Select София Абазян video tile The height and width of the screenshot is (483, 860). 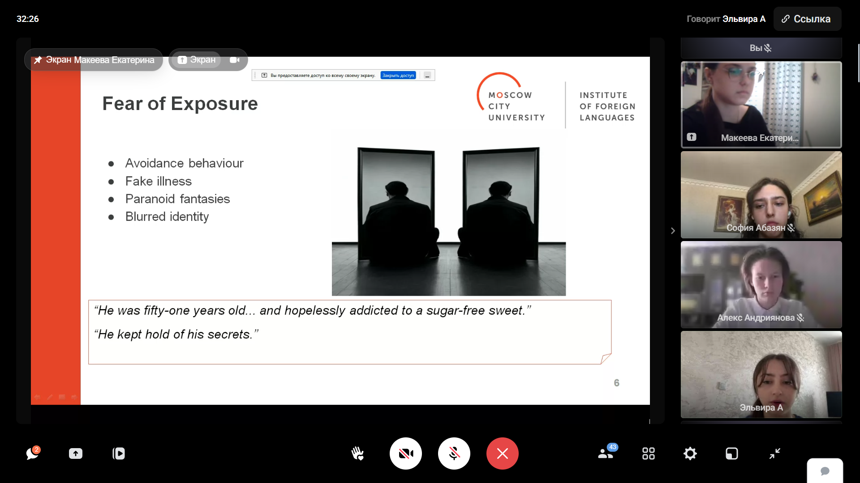pyautogui.click(x=761, y=195)
